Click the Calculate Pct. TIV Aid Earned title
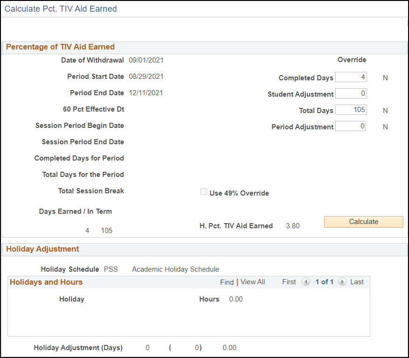The image size is (409, 358). pyautogui.click(x=61, y=8)
